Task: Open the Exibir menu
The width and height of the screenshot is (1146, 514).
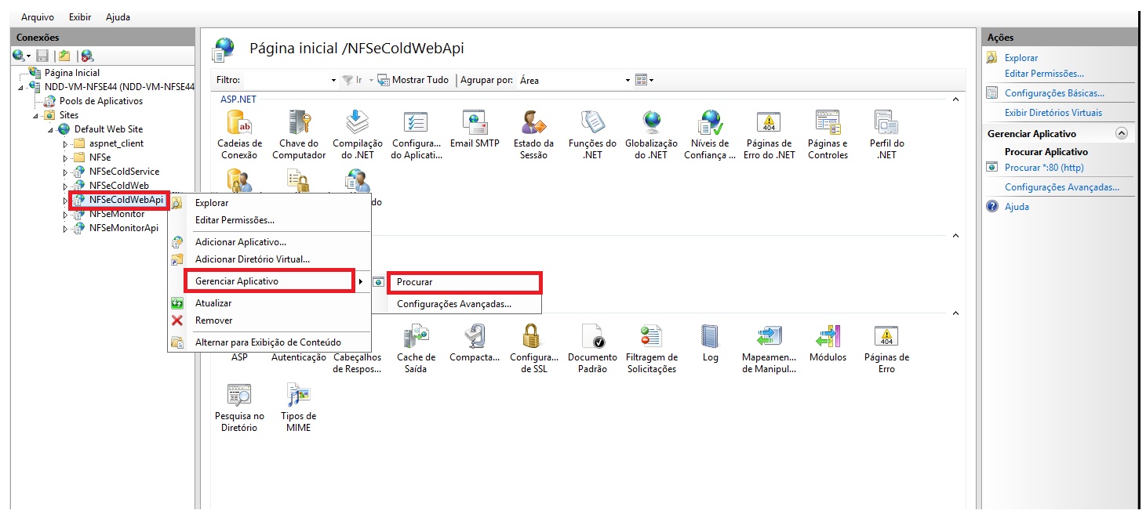Action: (x=80, y=17)
